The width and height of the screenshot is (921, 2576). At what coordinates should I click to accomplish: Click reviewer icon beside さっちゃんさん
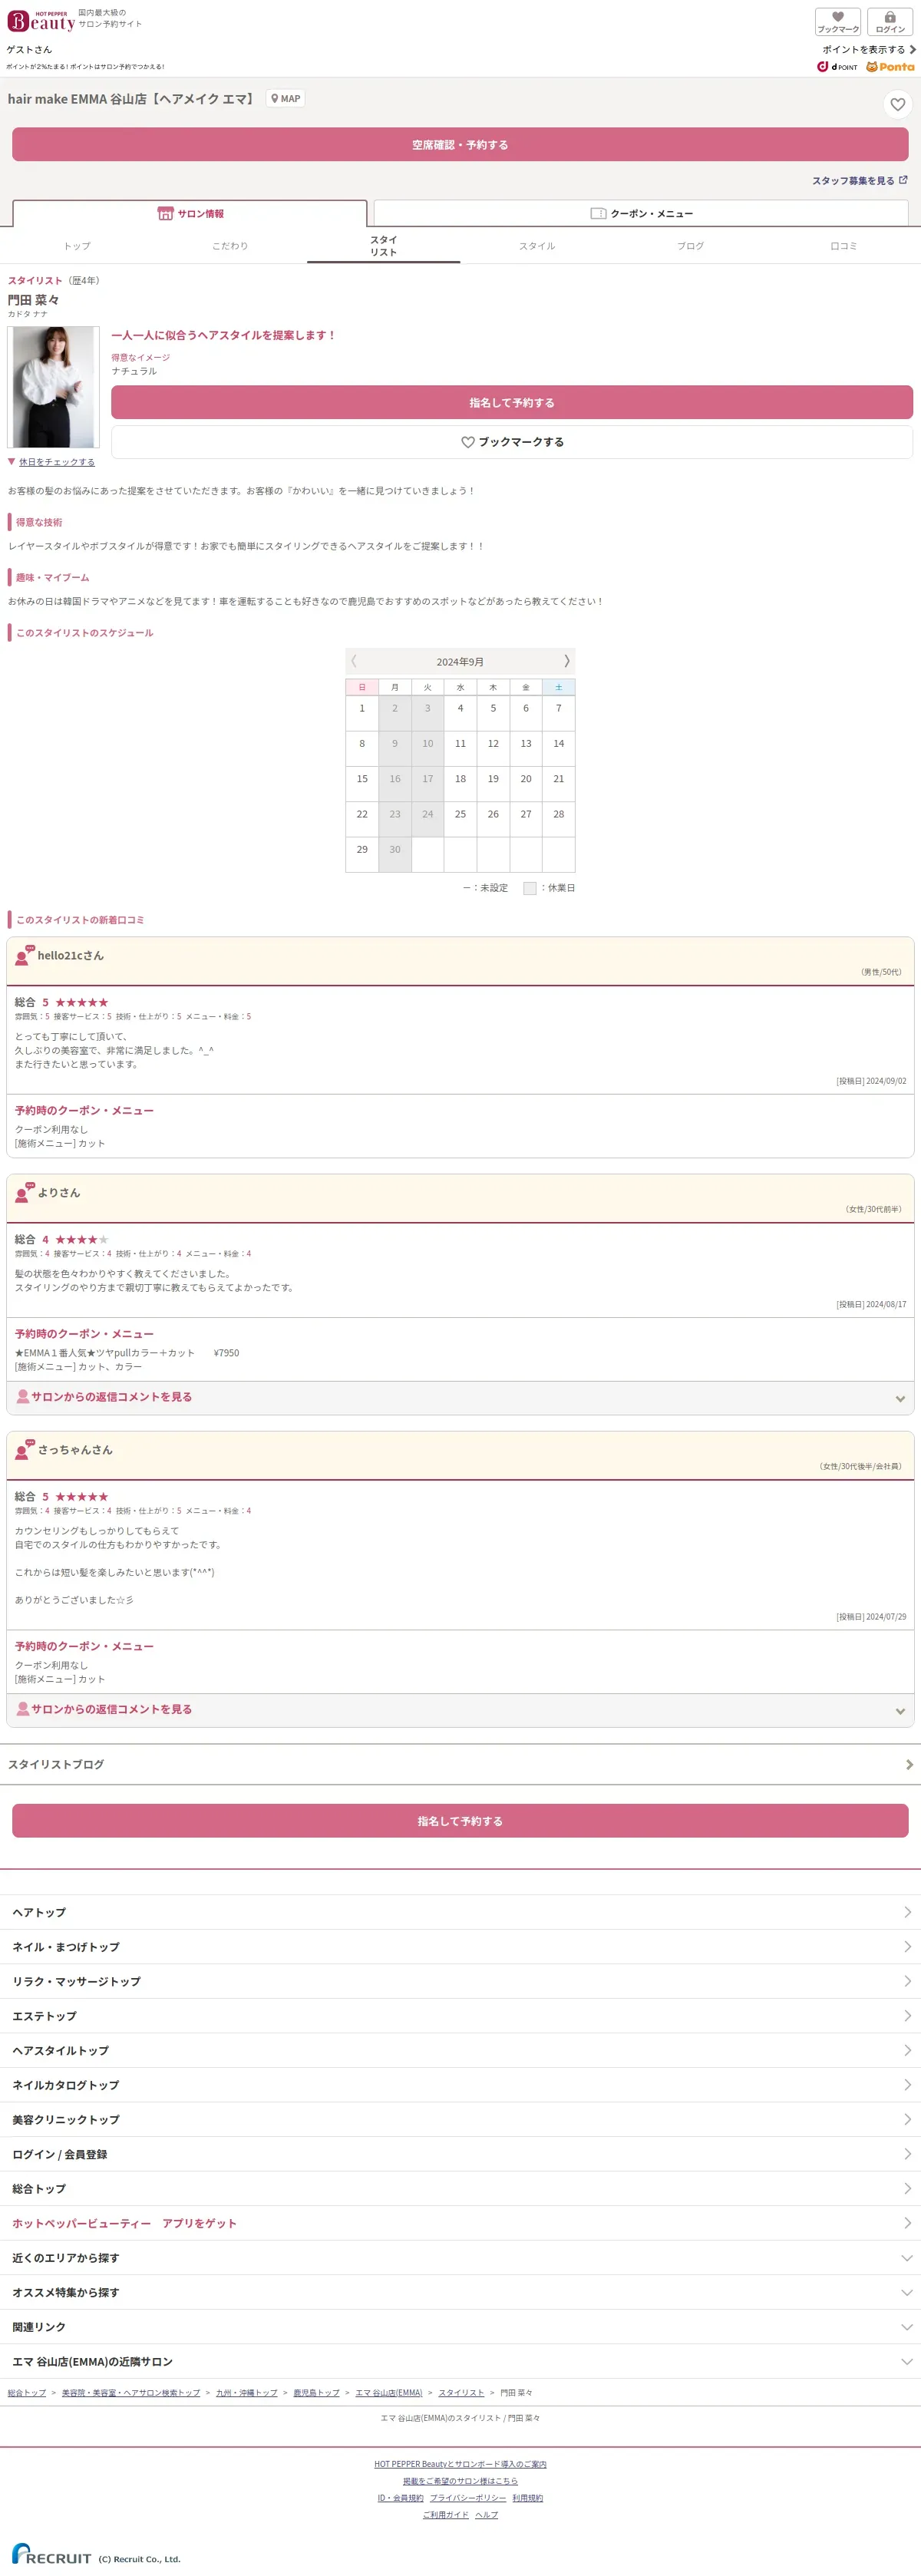[x=24, y=1449]
